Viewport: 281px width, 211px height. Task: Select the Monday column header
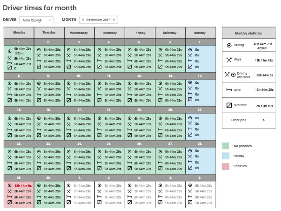tap(19, 33)
